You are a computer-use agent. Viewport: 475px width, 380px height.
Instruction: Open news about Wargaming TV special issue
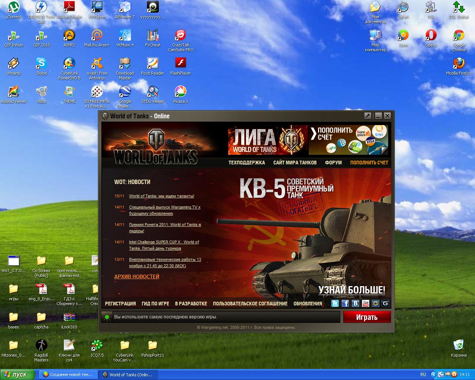[x=165, y=210]
